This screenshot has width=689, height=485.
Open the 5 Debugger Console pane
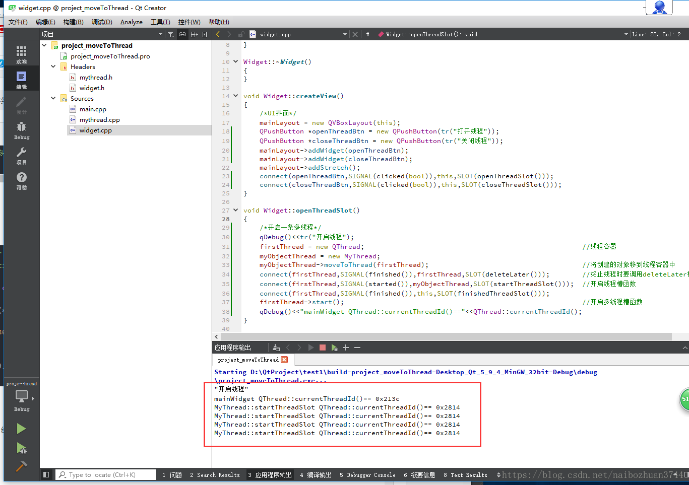(x=367, y=474)
